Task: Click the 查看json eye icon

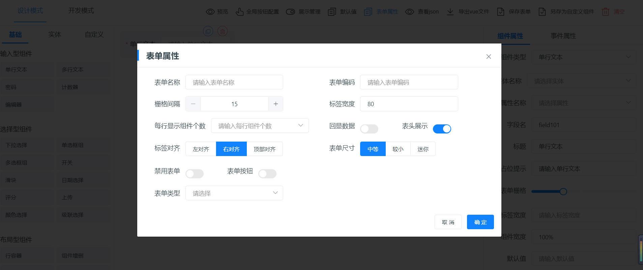Action: (x=409, y=12)
